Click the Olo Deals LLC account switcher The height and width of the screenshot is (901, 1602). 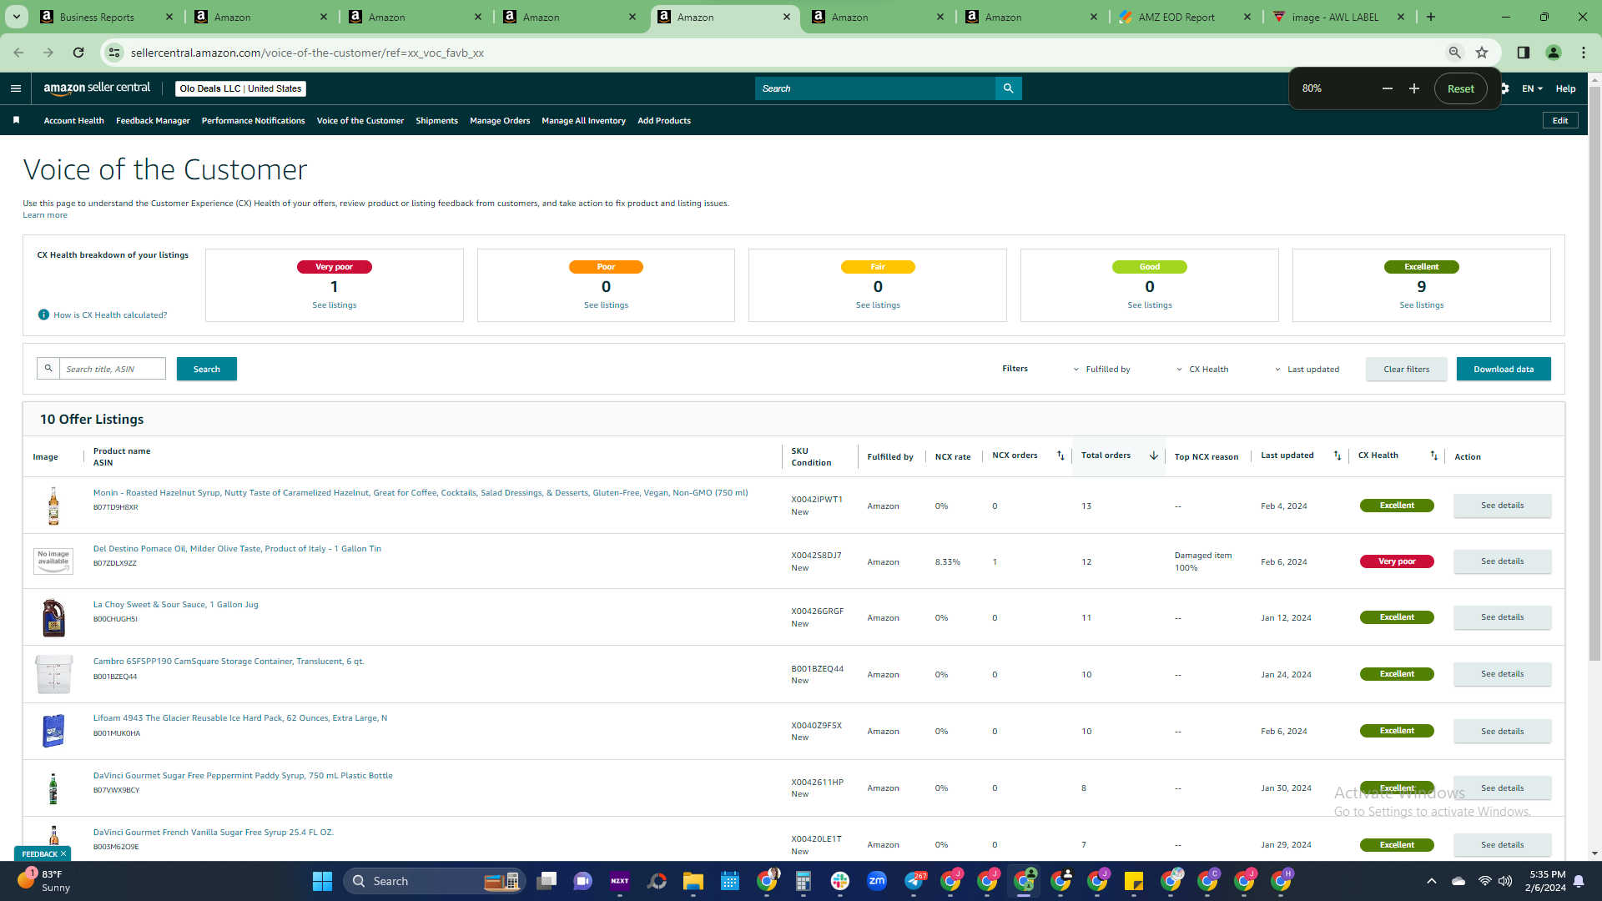pyautogui.click(x=241, y=88)
